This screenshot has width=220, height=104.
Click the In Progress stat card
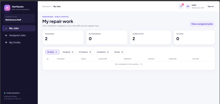(x=107, y=37)
